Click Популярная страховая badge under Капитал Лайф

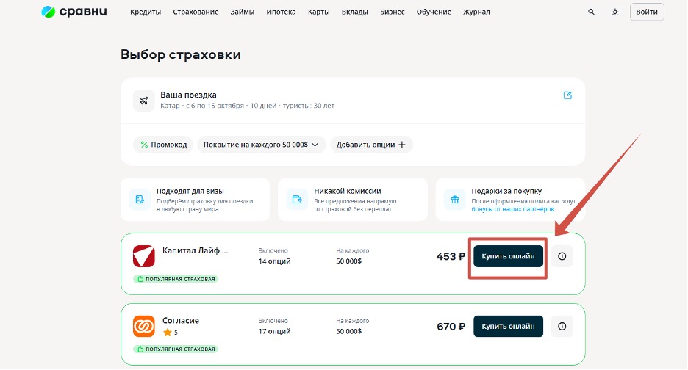pos(176,279)
